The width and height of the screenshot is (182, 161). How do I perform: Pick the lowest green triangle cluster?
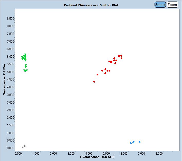pos(25,71)
